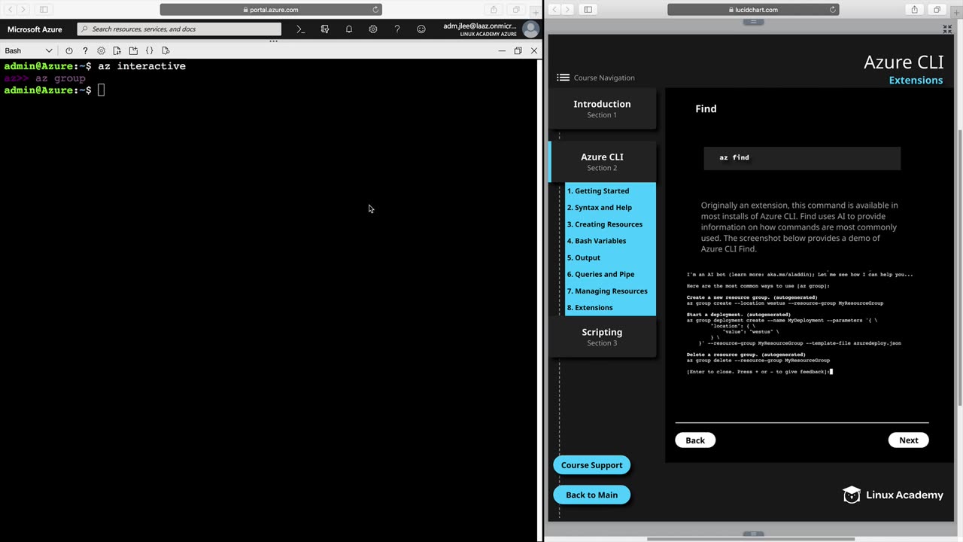Open the Cloud Shell editor braces icon

coord(149,50)
